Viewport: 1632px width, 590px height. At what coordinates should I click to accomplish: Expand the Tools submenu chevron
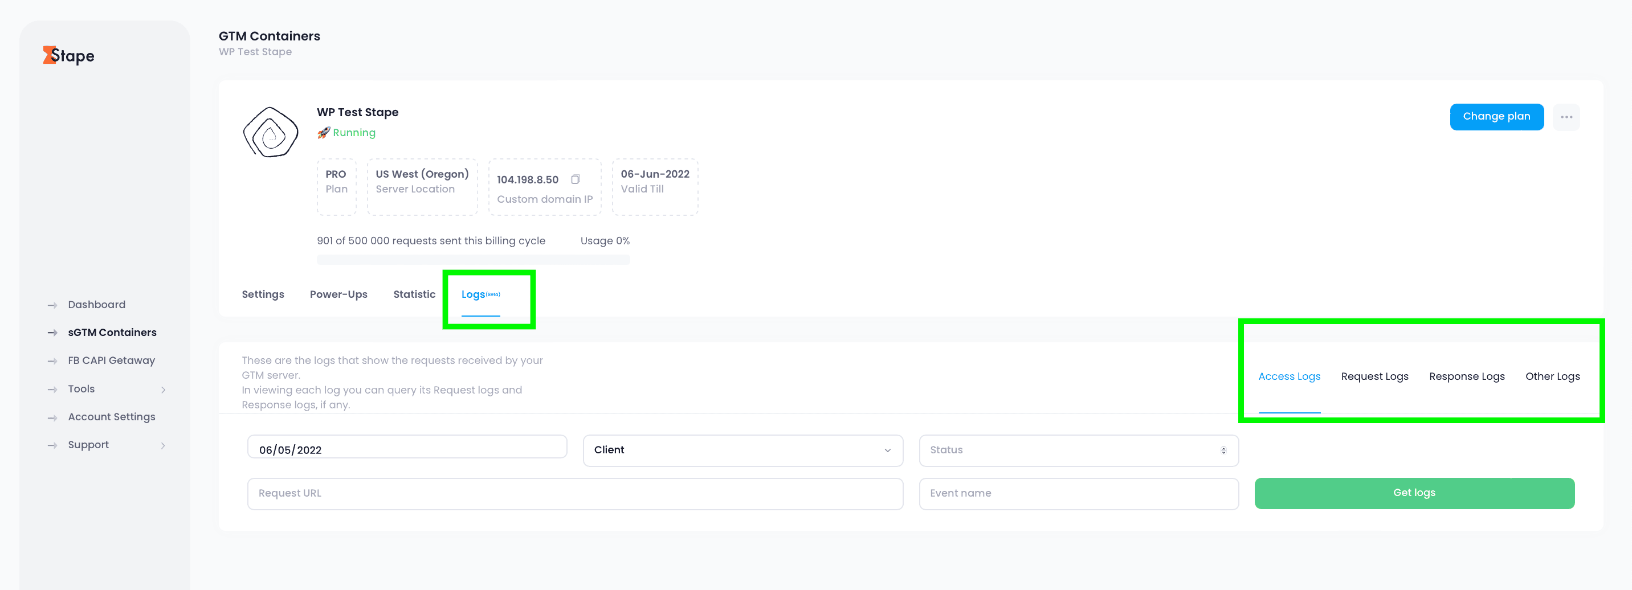coord(164,390)
